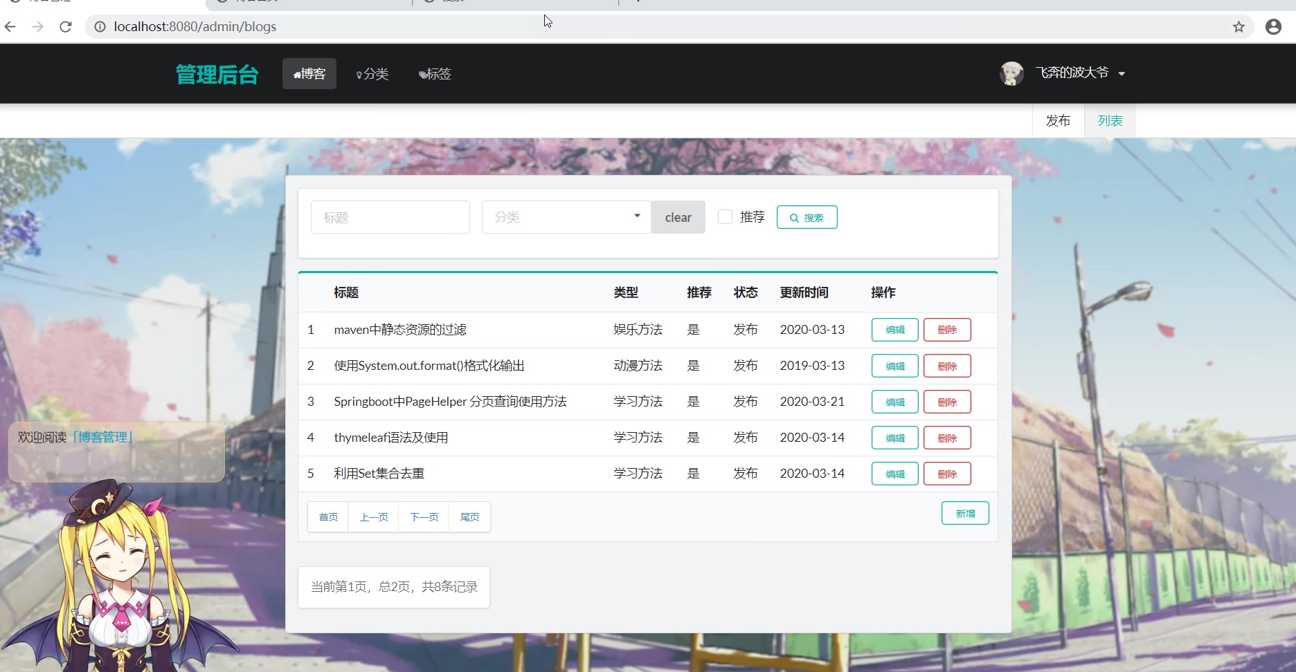Image resolution: width=1296 pixels, height=672 pixels.
Task: Click the 更新时间 column header
Action: (x=804, y=292)
